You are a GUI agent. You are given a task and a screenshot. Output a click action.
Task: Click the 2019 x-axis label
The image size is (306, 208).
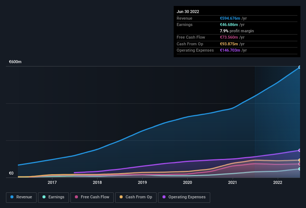(x=142, y=182)
